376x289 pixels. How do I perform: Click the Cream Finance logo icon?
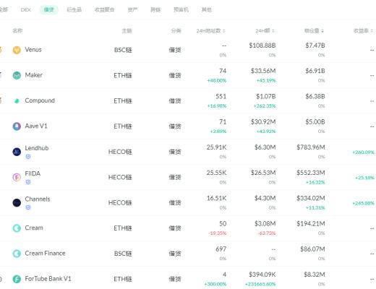pyautogui.click(x=17, y=254)
